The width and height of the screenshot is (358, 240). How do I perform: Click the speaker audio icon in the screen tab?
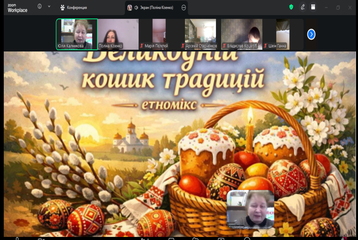(x=136, y=7)
